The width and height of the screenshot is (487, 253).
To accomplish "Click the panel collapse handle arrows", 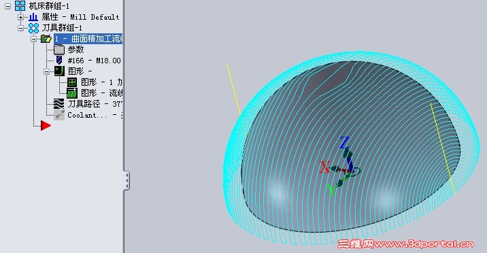I will click(x=127, y=180).
